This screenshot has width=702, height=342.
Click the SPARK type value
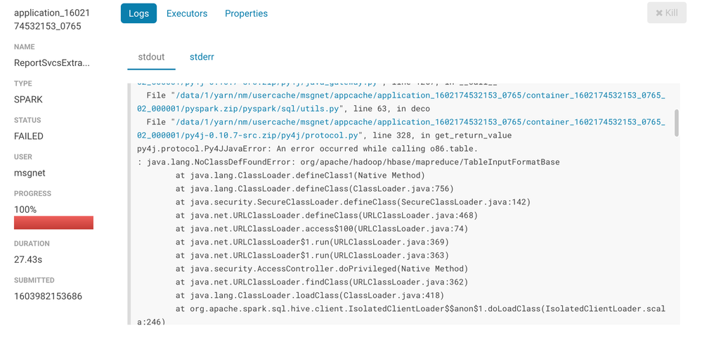click(x=28, y=100)
